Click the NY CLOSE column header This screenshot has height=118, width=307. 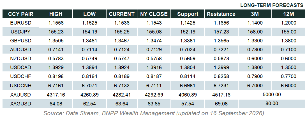coord(154,14)
